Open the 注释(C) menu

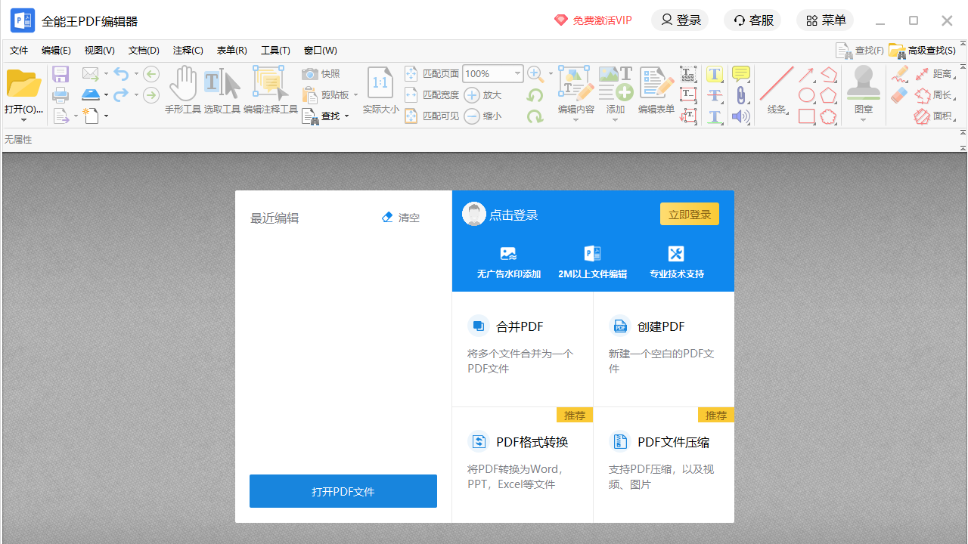[x=188, y=50]
